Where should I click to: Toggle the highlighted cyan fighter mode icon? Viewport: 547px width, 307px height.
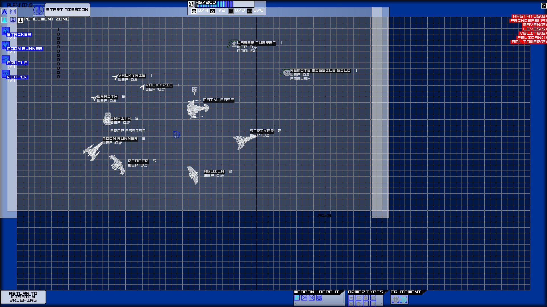pos(4,20)
